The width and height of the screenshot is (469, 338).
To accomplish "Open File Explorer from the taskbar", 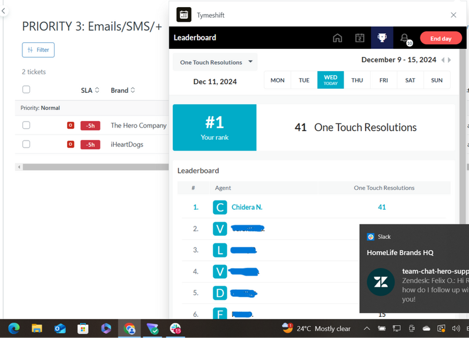I will click(x=37, y=329).
